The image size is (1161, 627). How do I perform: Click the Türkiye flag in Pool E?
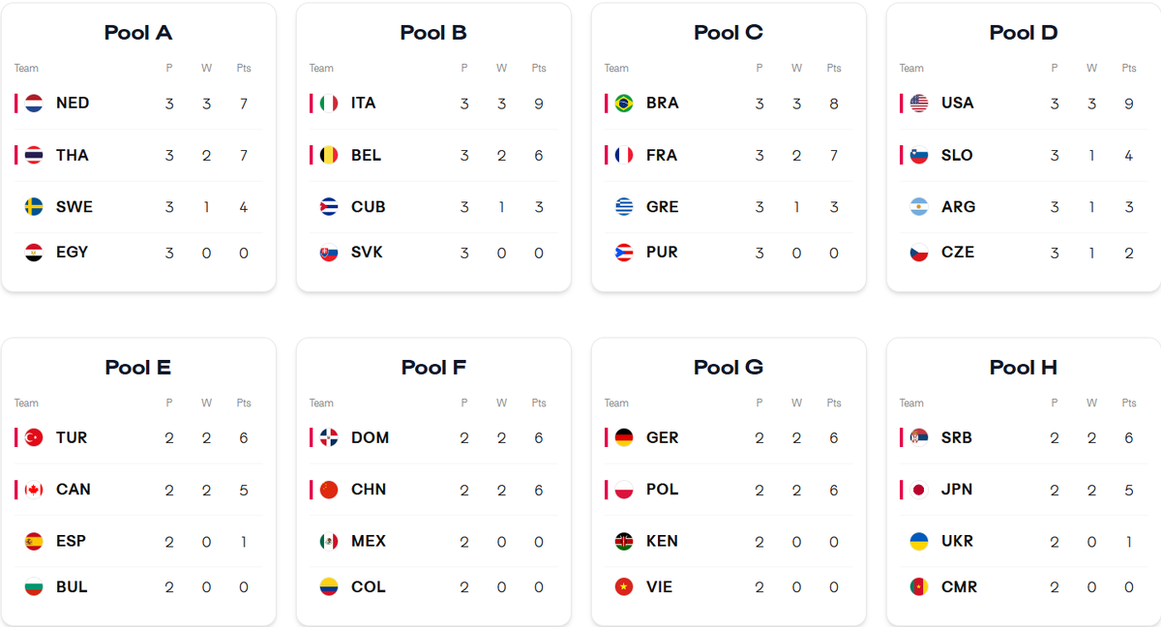pyautogui.click(x=34, y=438)
